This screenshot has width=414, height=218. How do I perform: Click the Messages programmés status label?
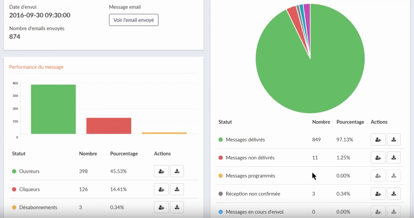(250, 176)
